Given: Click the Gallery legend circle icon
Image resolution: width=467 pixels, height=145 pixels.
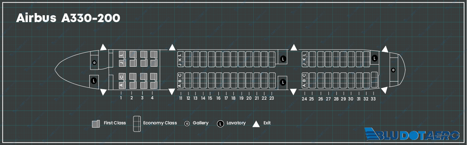Looking at the screenshot, I should coord(187,124).
